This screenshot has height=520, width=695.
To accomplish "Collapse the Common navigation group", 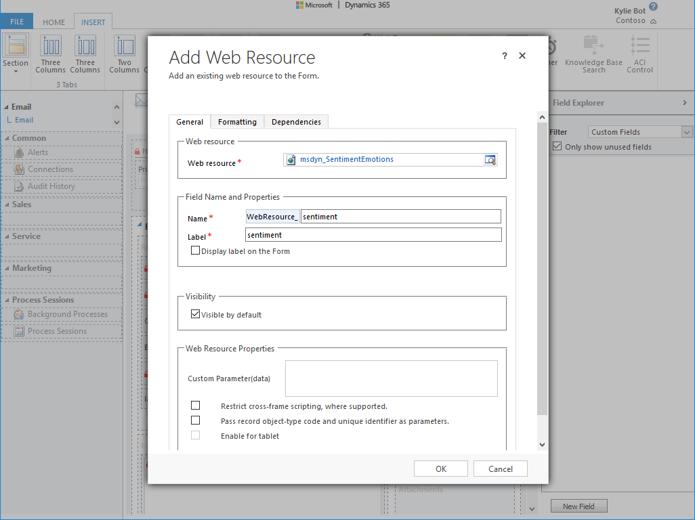I will (7, 138).
